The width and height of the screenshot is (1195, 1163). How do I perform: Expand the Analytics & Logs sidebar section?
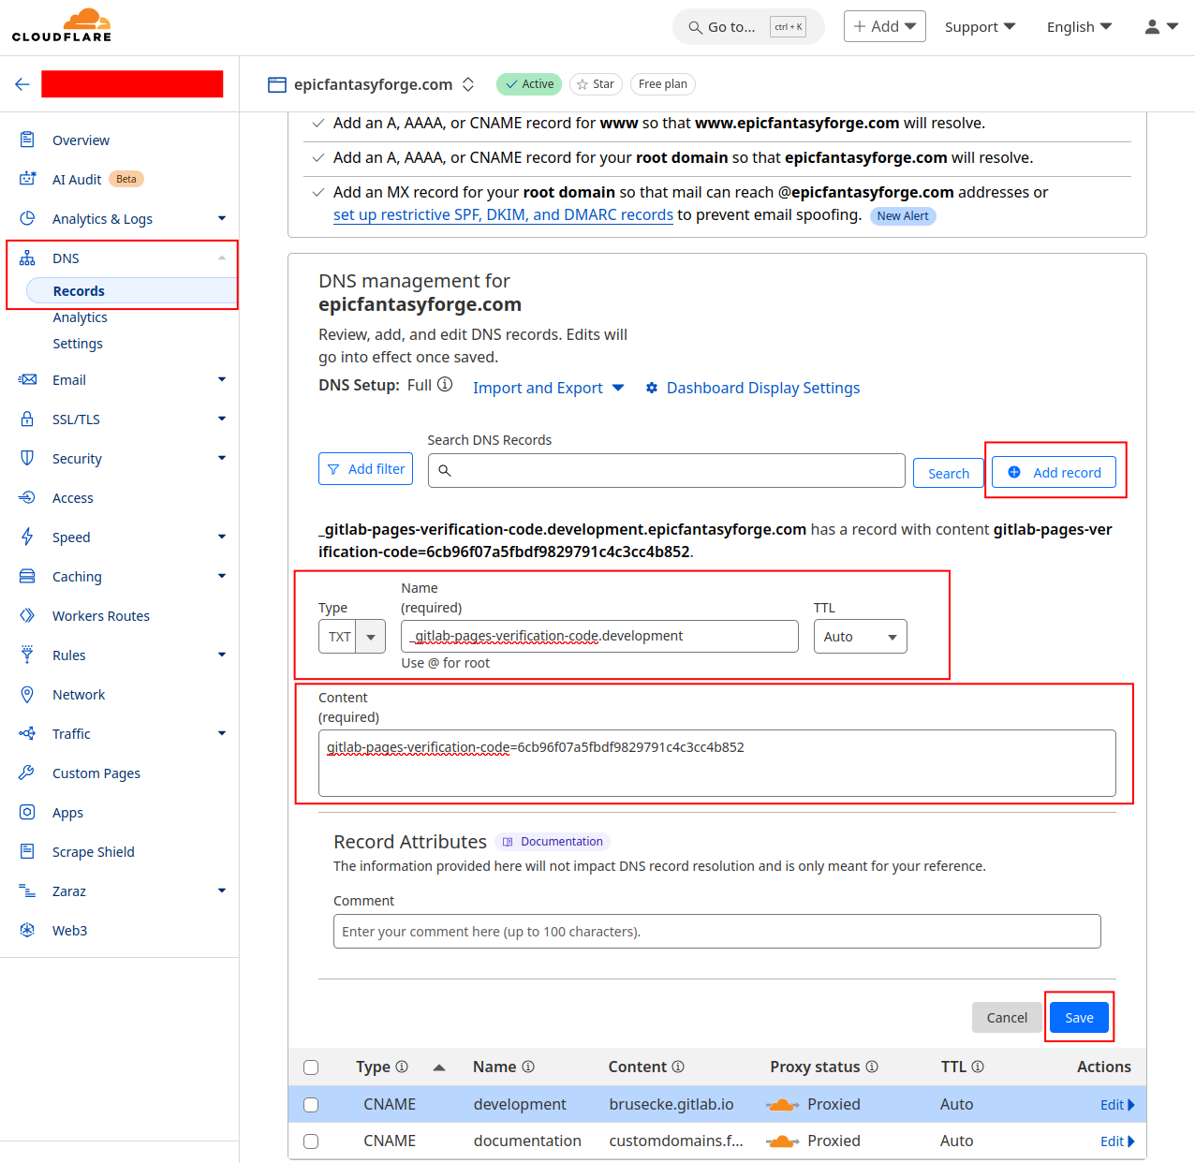pyautogui.click(x=222, y=218)
